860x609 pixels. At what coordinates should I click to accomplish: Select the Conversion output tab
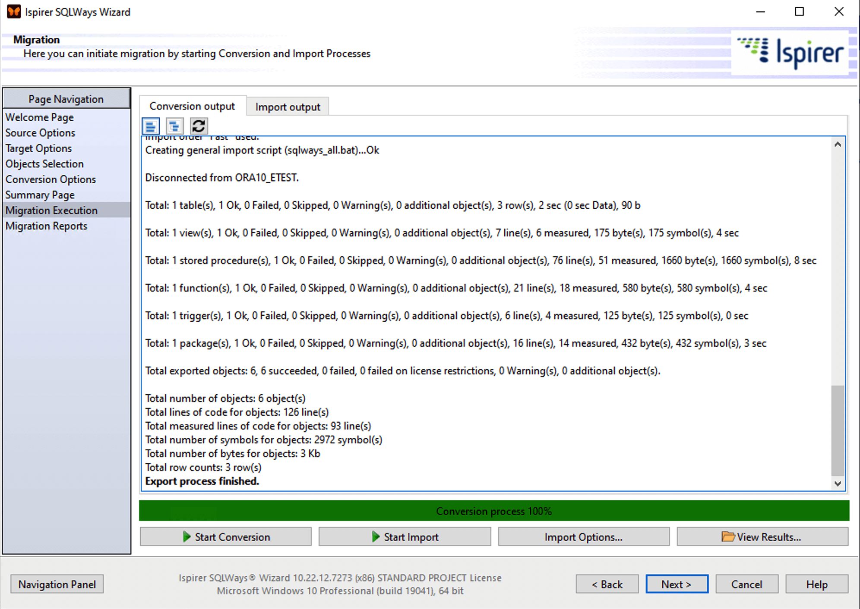[x=192, y=106]
